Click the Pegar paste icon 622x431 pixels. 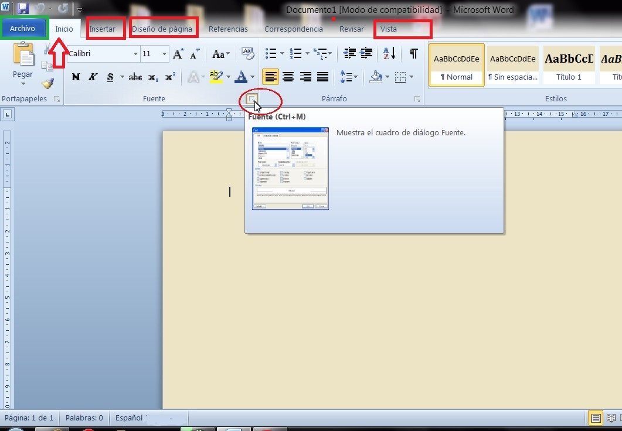[x=23, y=53]
